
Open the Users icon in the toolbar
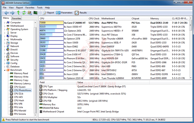30,13
